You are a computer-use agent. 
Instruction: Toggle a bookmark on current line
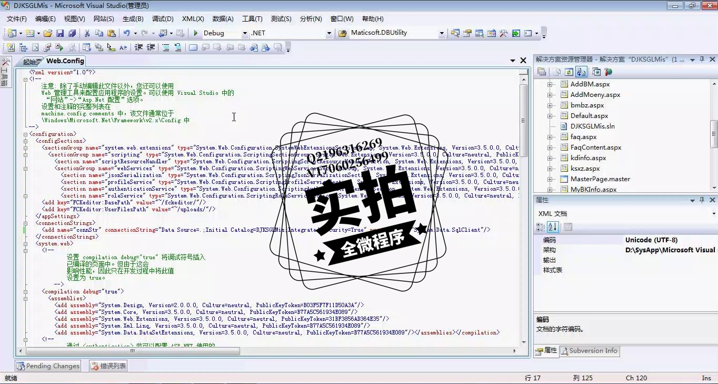(x=193, y=47)
